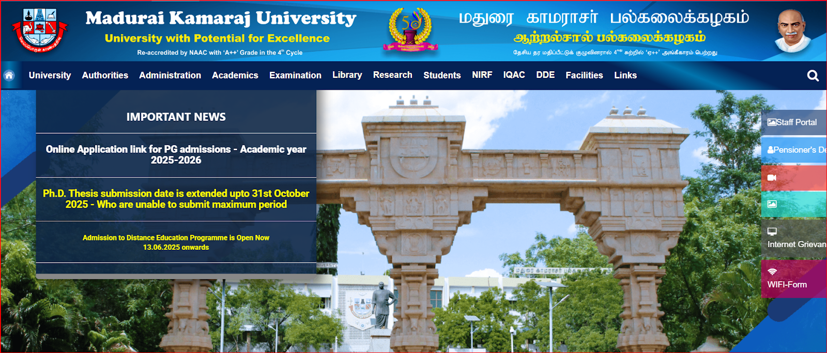Click the Madurai Kamaraj University title text
This screenshot has height=353, width=827.
point(221,18)
